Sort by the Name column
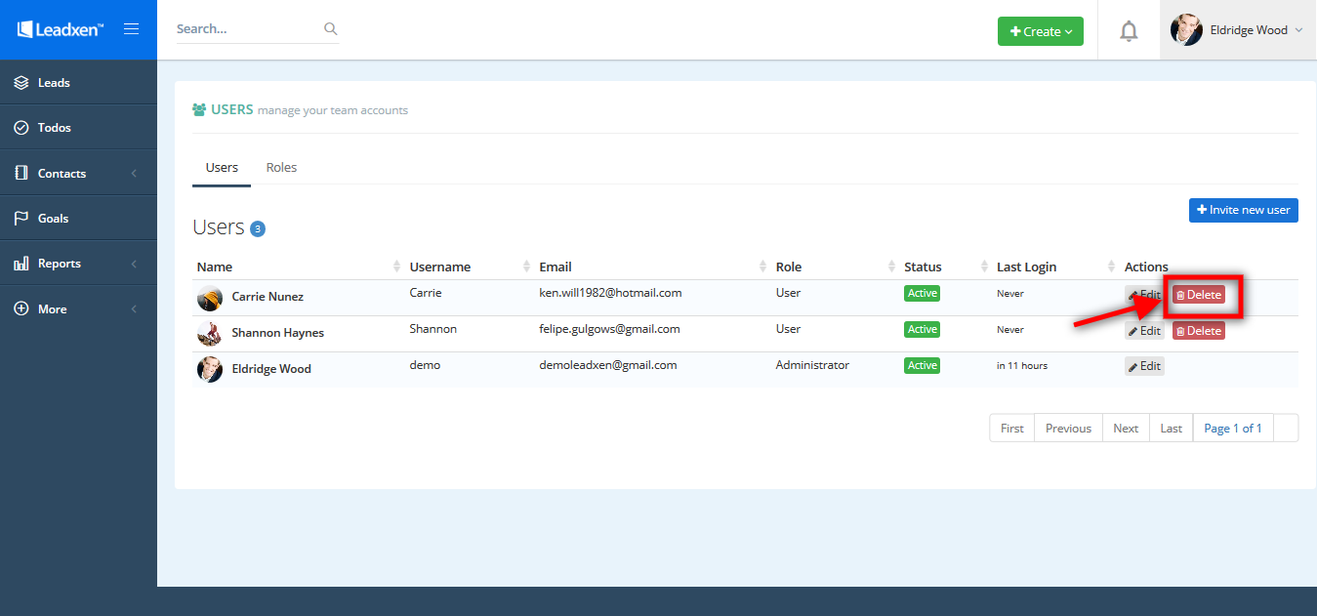Viewport: 1317px width, 616px height. (299, 267)
